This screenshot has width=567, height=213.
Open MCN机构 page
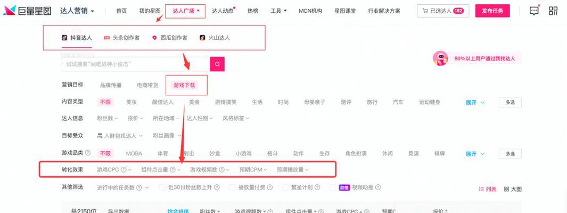pyautogui.click(x=310, y=11)
